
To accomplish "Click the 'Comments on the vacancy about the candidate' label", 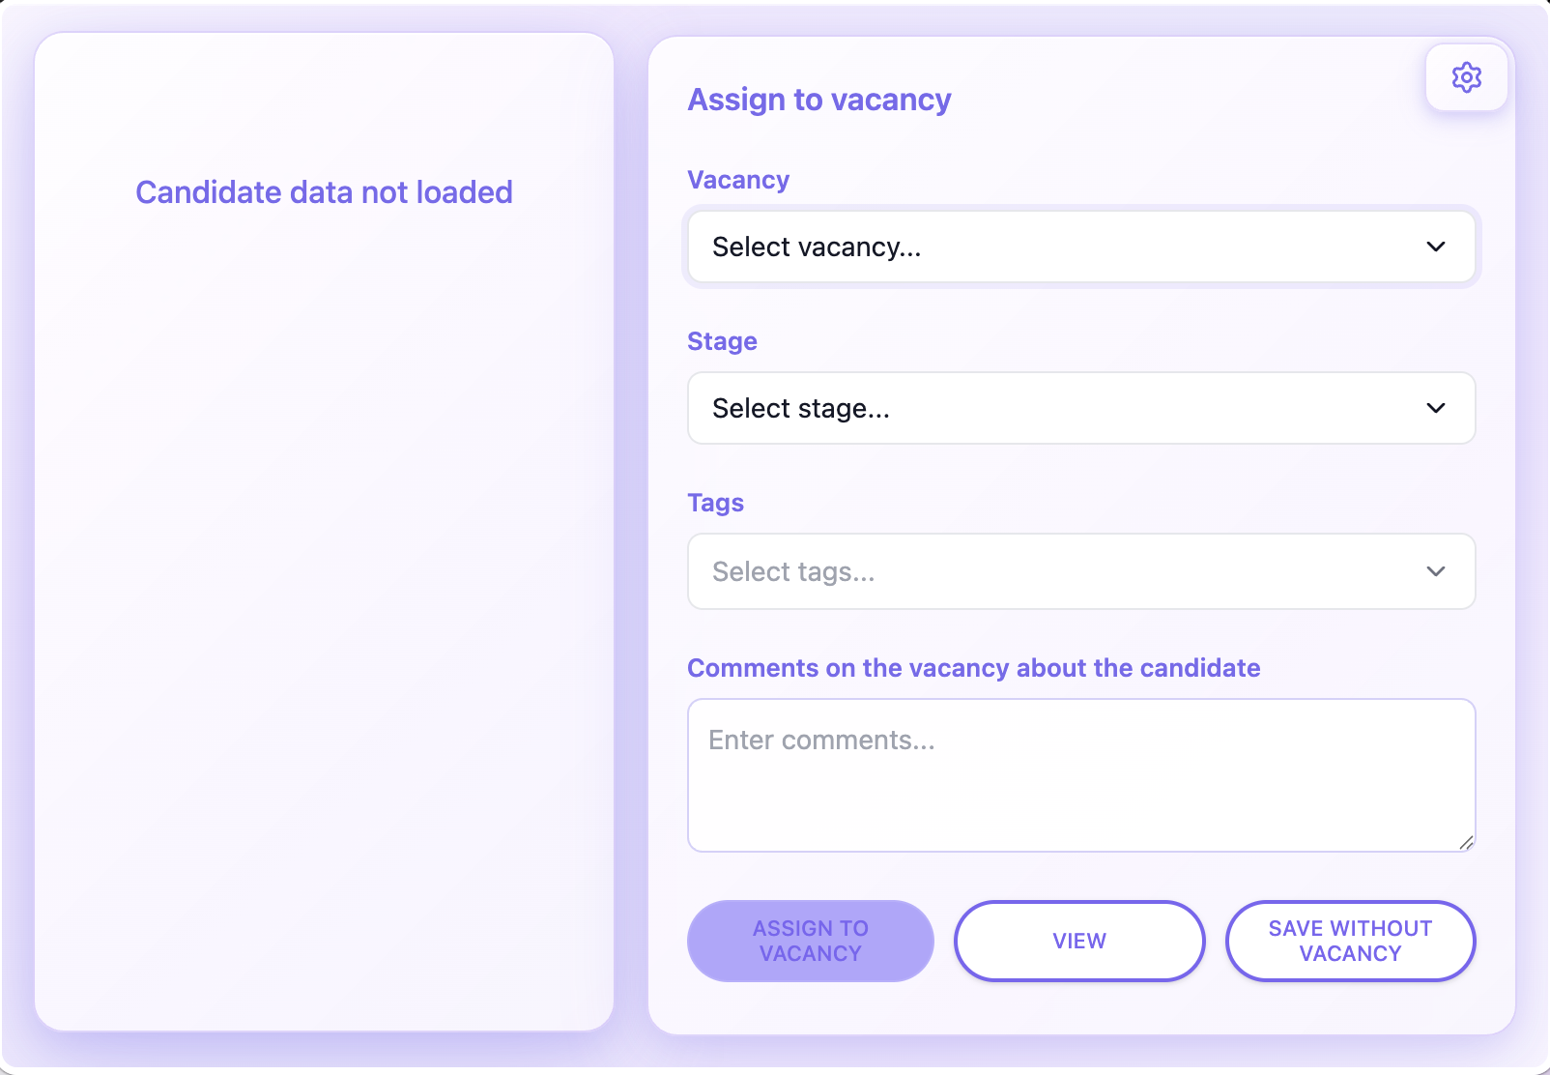I will (x=973, y=668).
